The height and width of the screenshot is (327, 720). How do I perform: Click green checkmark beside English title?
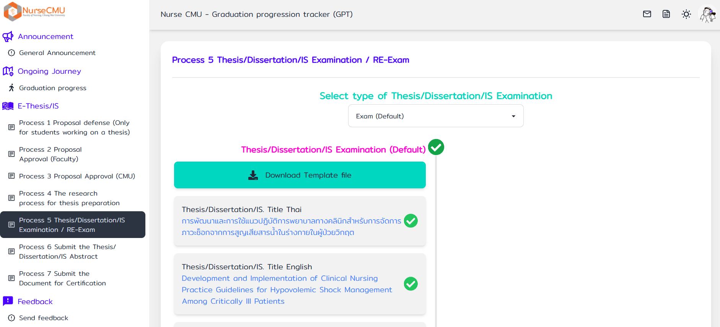[410, 284]
